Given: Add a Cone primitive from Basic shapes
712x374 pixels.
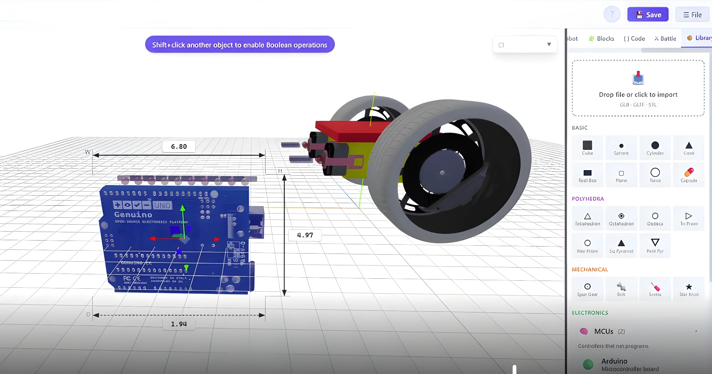Looking at the screenshot, I should (x=689, y=148).
